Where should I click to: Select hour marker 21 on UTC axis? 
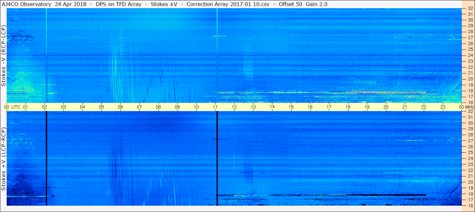(405, 107)
